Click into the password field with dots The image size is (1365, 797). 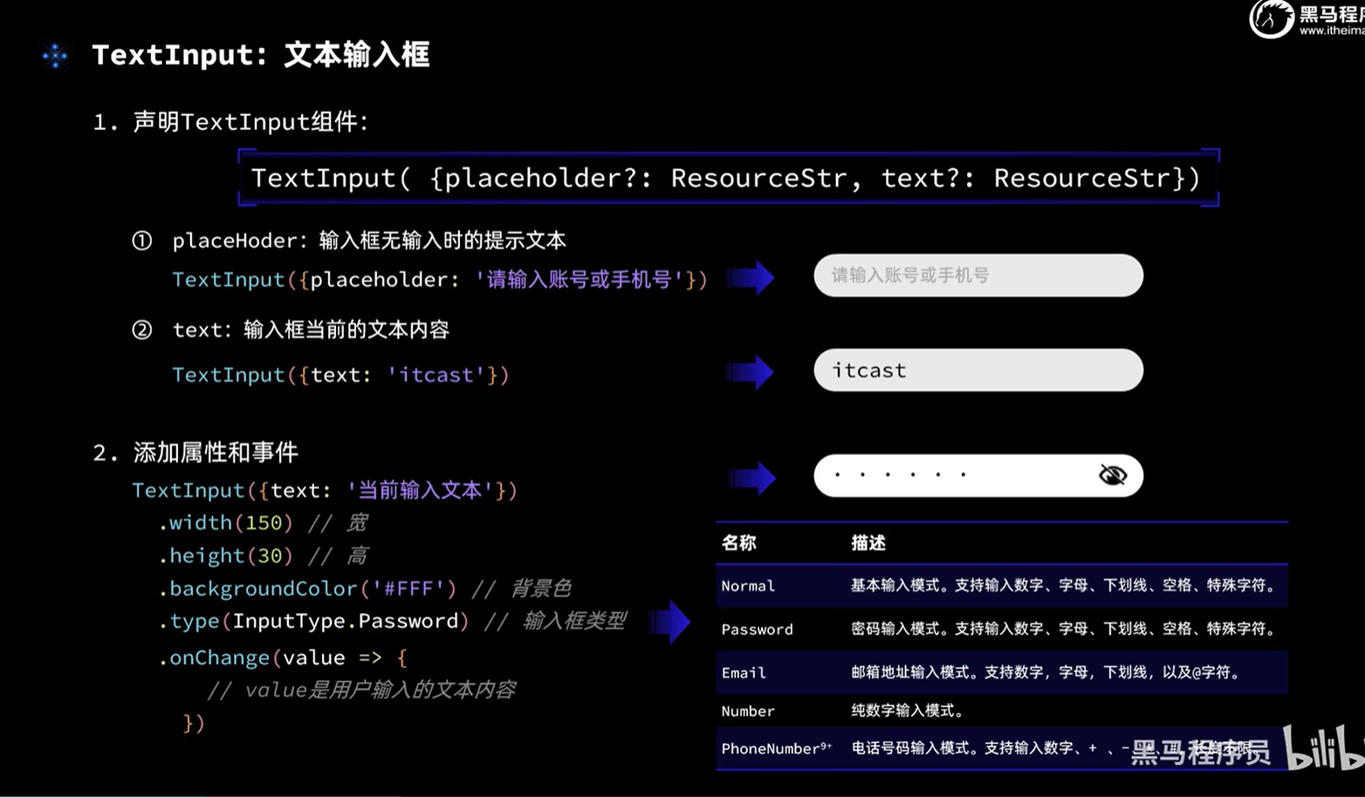951,476
